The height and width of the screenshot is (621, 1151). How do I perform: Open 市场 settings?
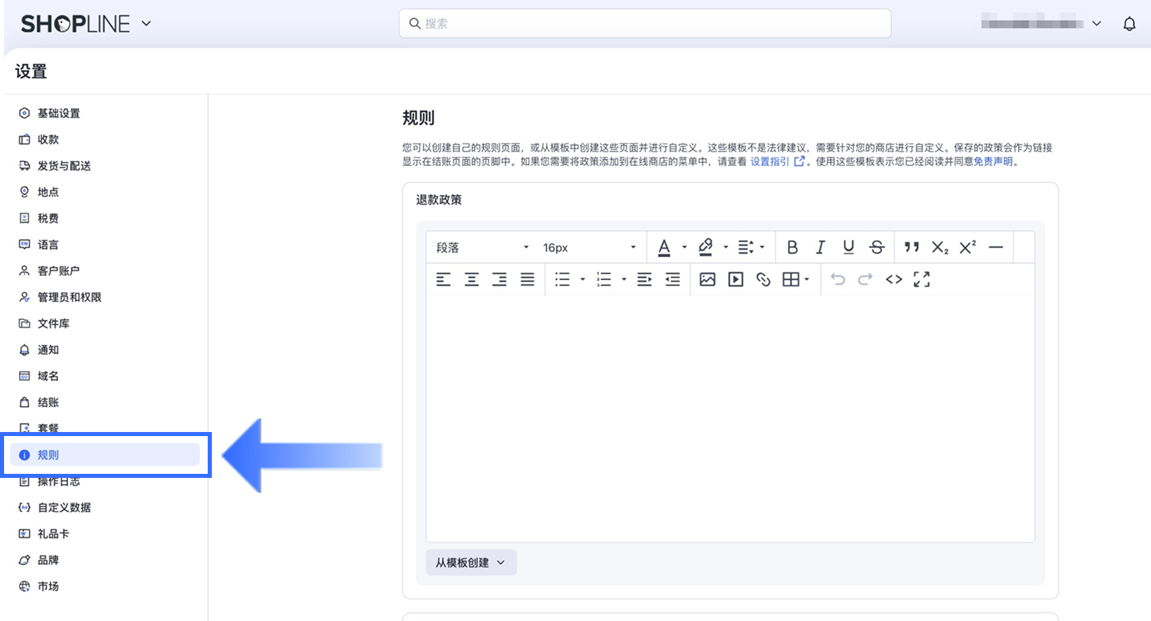(48, 587)
